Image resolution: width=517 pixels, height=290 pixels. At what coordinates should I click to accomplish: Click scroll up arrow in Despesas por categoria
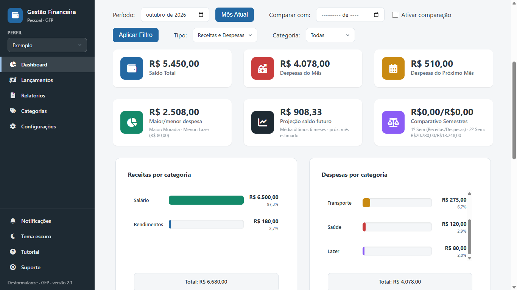pos(470,194)
